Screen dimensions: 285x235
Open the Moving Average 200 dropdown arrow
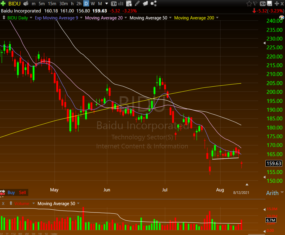pos(217,18)
